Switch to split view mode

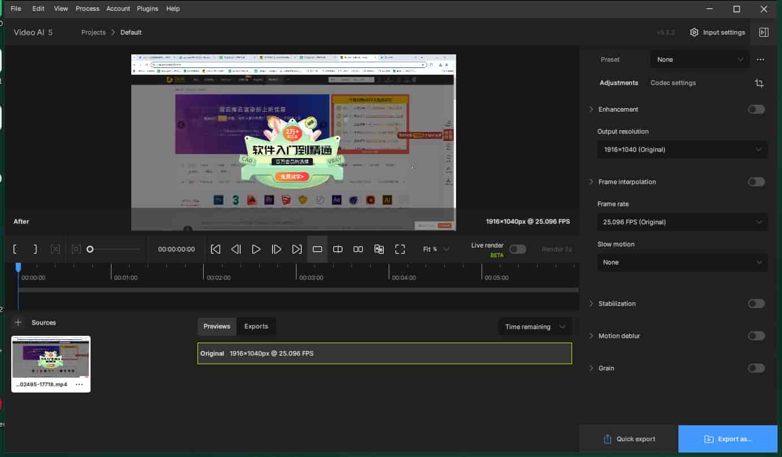point(338,249)
